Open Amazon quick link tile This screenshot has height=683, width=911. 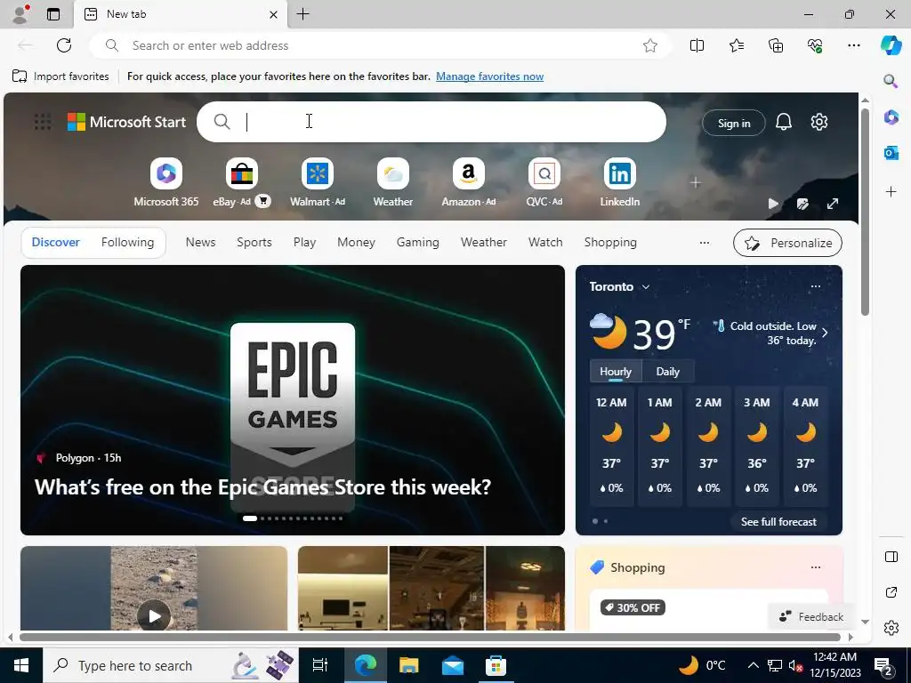(468, 182)
